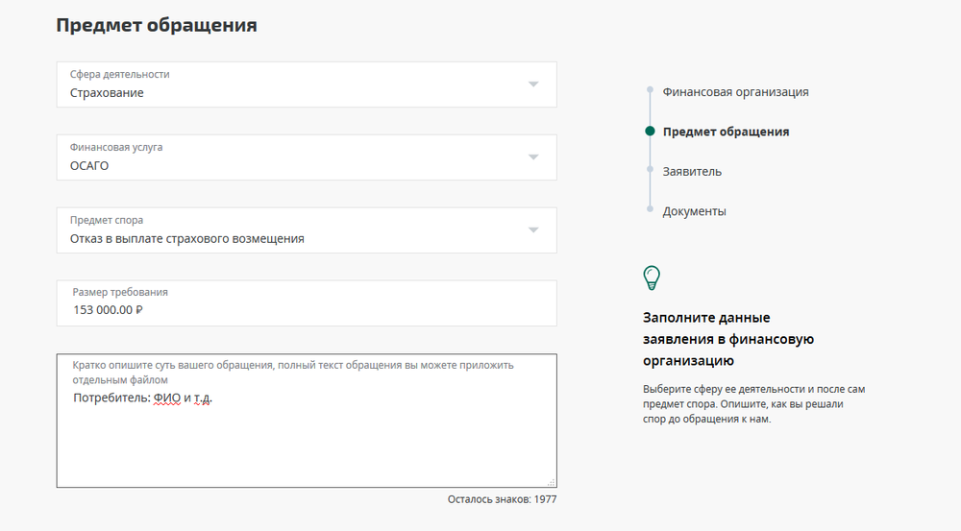The height and width of the screenshot is (531, 961).
Task: Open the Документы step
Action: 694,211
